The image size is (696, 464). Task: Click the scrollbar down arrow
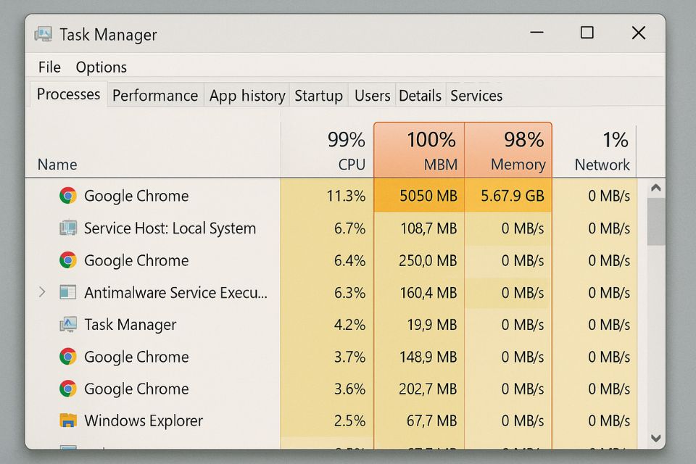point(655,438)
